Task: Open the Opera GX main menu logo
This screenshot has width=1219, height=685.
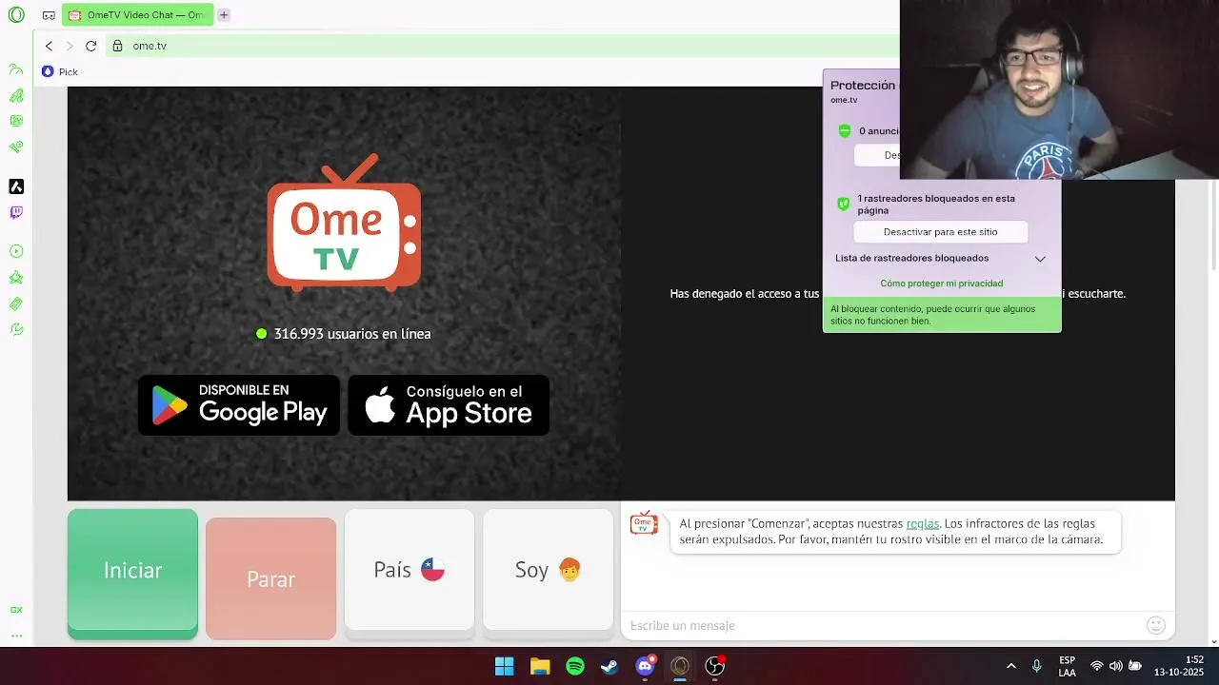Action: (15, 15)
